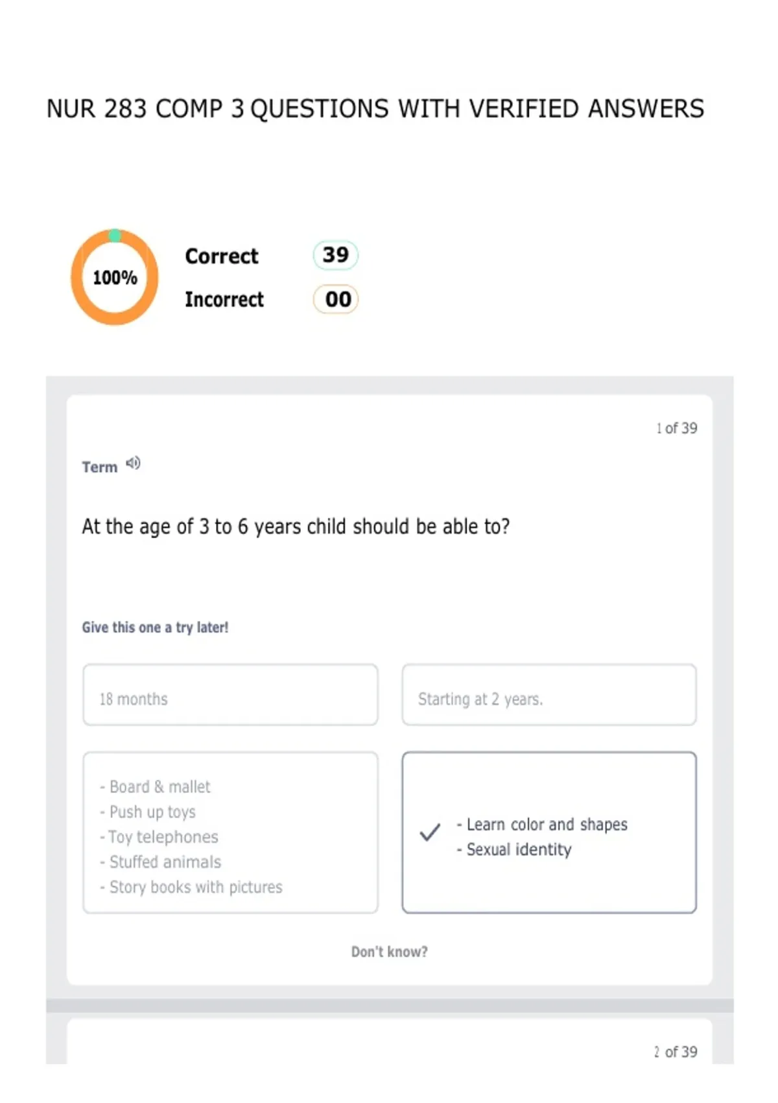Select the '18 months' answer option

tap(230, 694)
